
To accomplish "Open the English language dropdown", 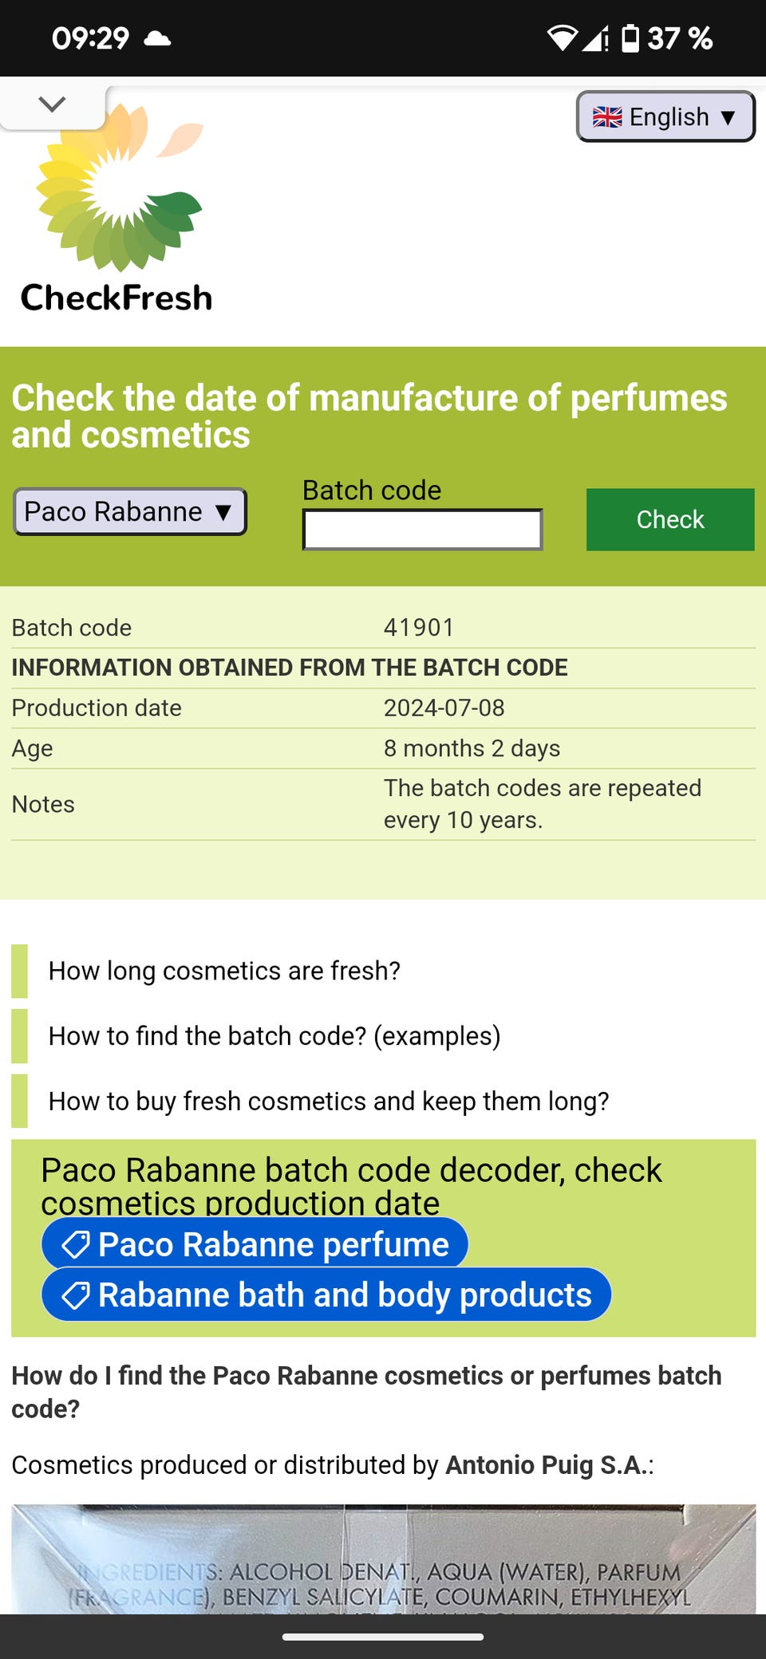I will pos(665,116).
